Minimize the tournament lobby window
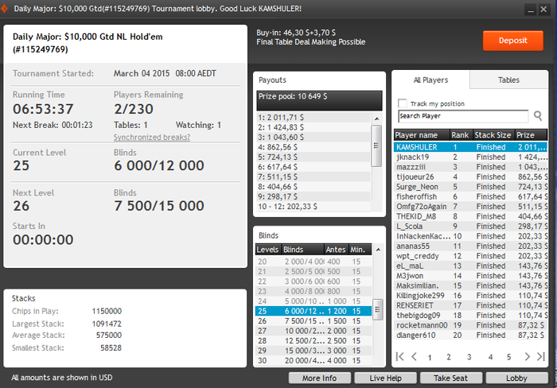 click(x=531, y=10)
